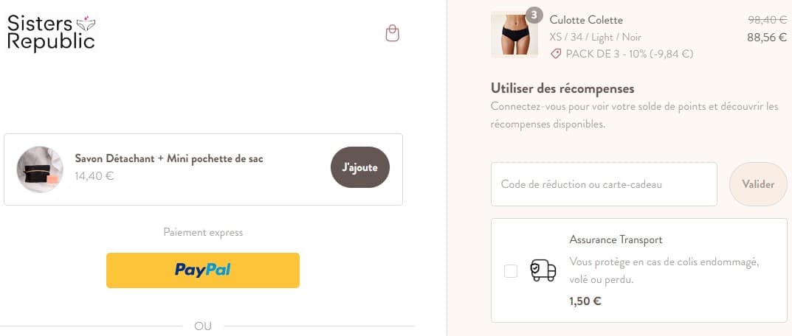Screen dimensions: 792x336
Task: Click the Assurance Transport truck icon
Action: pyautogui.click(x=543, y=270)
